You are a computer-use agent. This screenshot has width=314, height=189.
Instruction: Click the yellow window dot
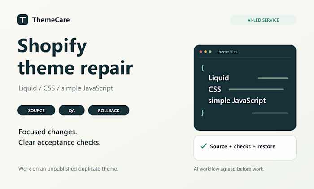point(205,52)
